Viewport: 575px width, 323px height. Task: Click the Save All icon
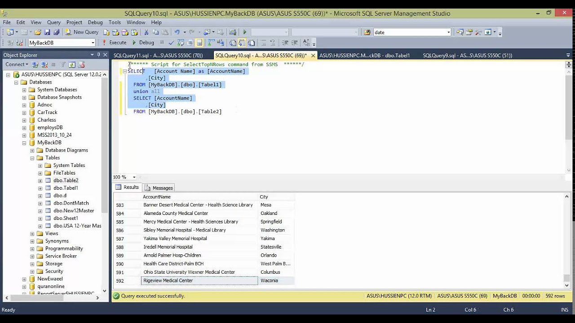pyautogui.click(x=57, y=32)
